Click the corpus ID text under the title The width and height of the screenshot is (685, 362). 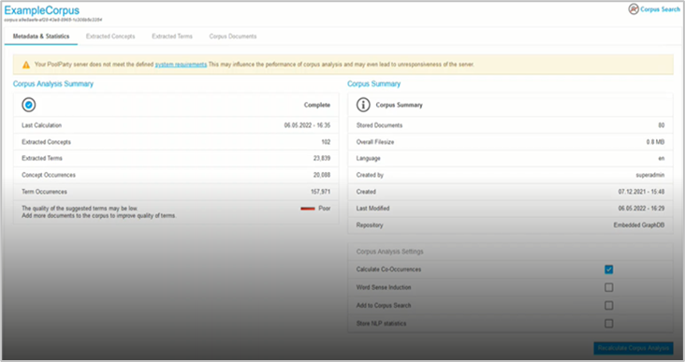pyautogui.click(x=53, y=20)
